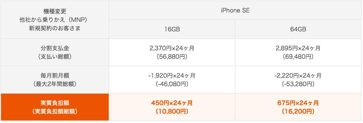
Task: Click the 分割支払金 row label
Action: coord(54,48)
